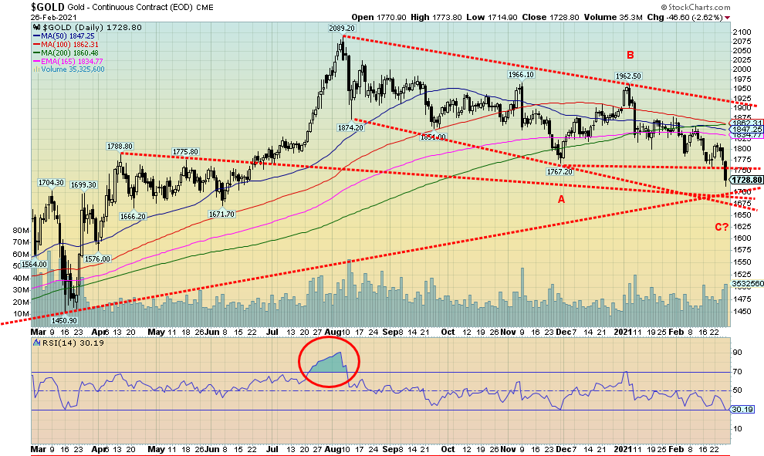Click the green MA(200) legend line marker
764x456 pixels.
coord(36,53)
